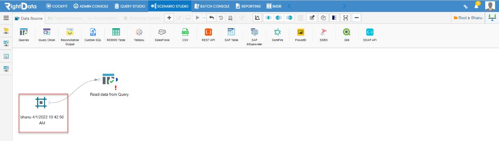Image resolution: width=499 pixels, height=141 pixels.
Task: Open the three-dots more options button
Action: click(x=356, y=18)
